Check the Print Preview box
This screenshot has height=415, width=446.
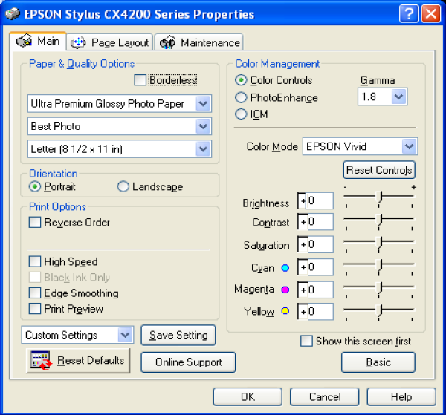pyautogui.click(x=35, y=309)
